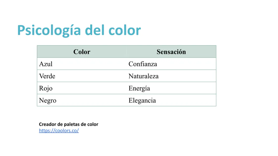
Task: Click the word 'color' in the blue title
Action: coord(124,30)
